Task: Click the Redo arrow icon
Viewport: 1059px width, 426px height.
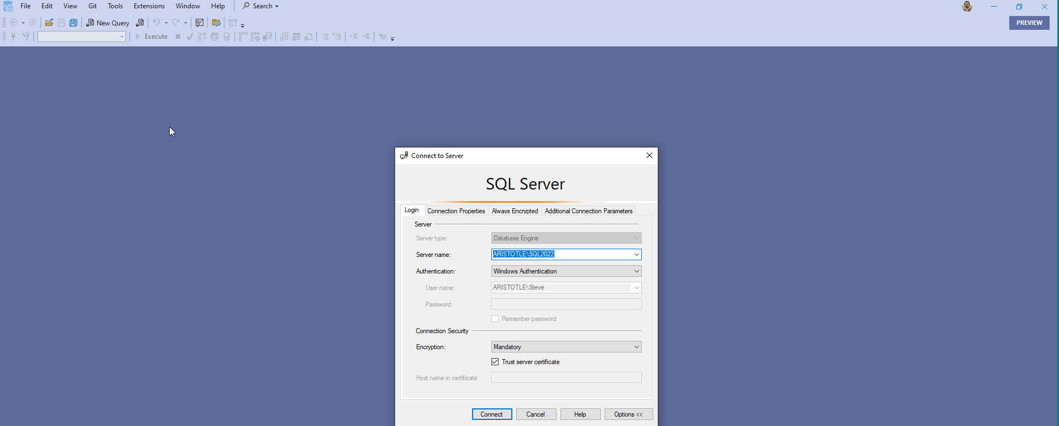Action: pos(176,23)
